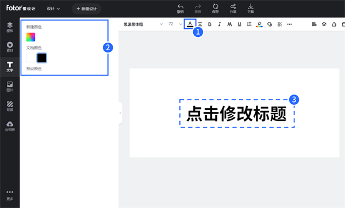The image size is (345, 208).
Task: Select the 点击修改标题 text box
Action: coord(237,114)
